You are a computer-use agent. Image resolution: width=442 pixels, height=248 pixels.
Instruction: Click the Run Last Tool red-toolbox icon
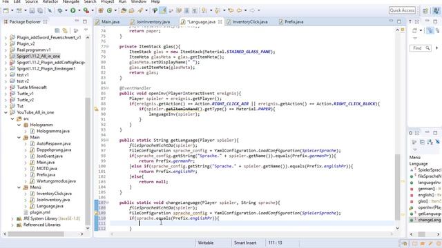(86, 11)
